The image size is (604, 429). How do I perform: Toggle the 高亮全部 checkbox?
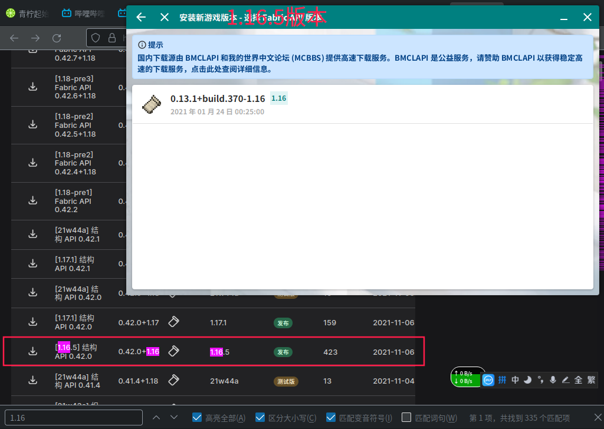click(x=197, y=417)
